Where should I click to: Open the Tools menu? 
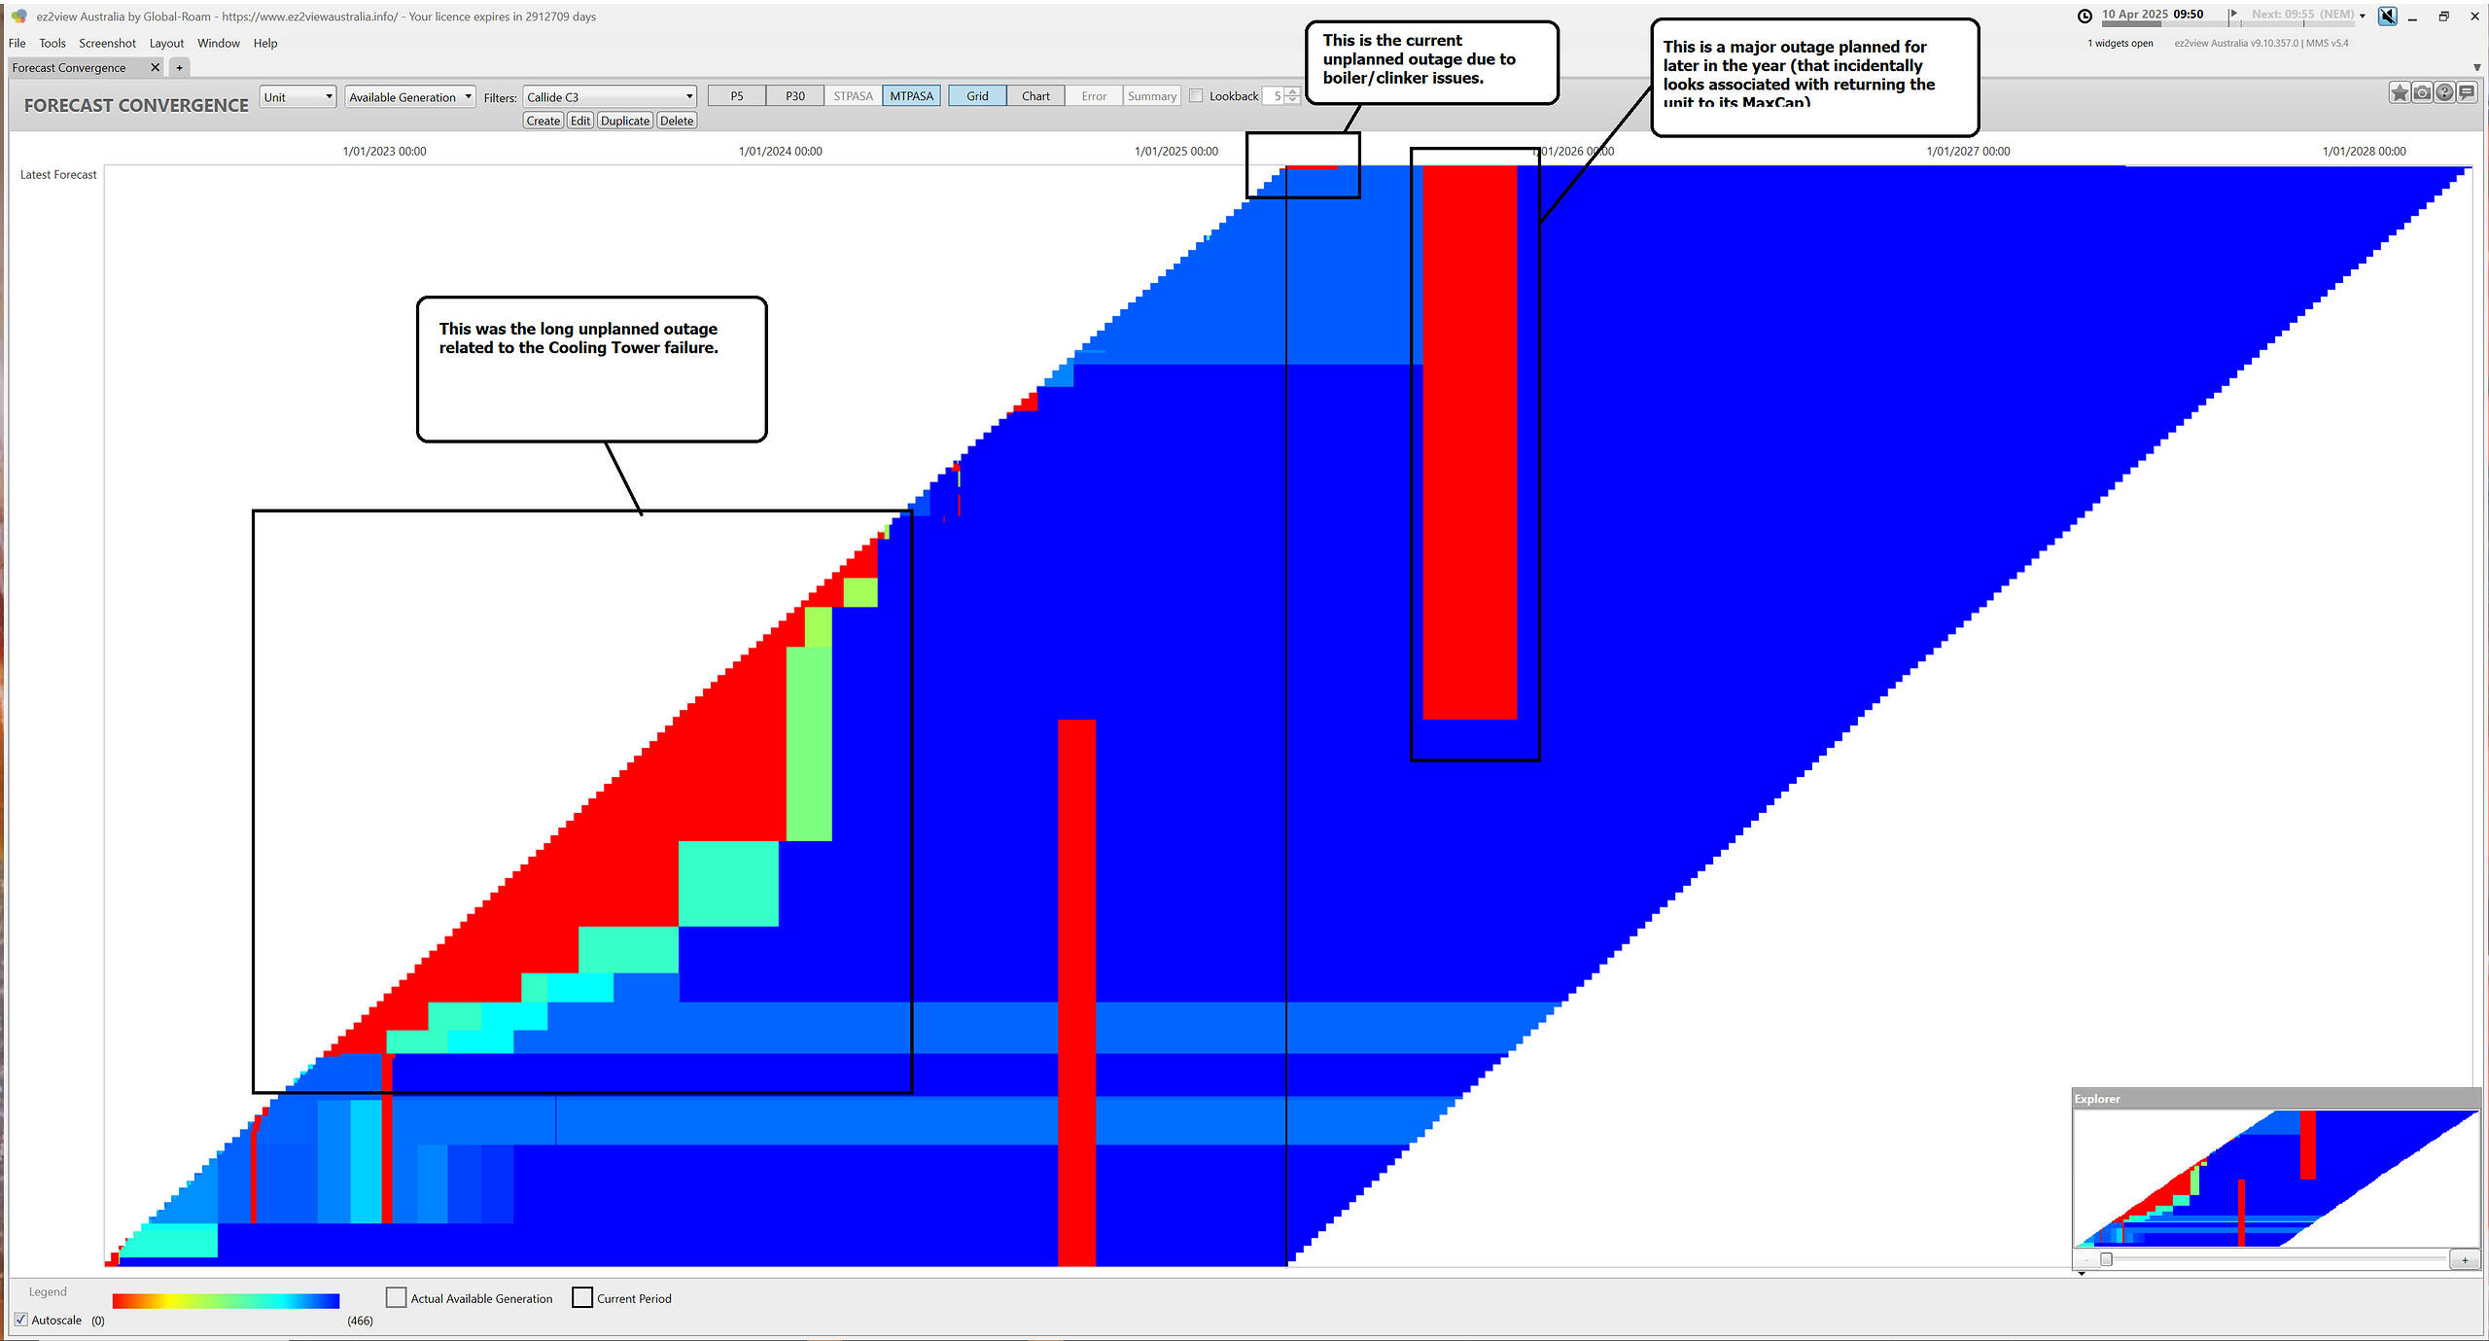pos(53,43)
